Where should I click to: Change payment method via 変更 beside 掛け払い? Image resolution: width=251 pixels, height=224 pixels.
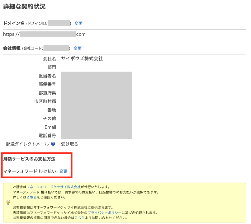coord(63,171)
